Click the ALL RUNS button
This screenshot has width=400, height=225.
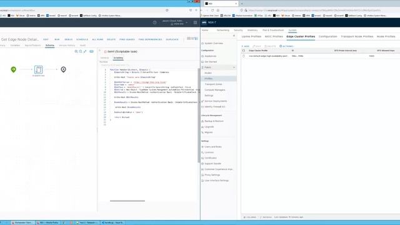tap(97, 39)
